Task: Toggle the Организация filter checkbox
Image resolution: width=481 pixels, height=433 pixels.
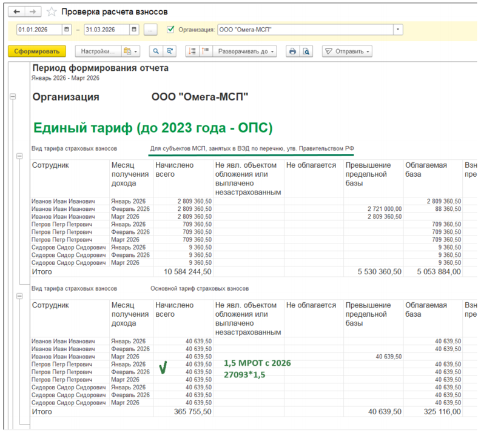Action: pyautogui.click(x=170, y=28)
